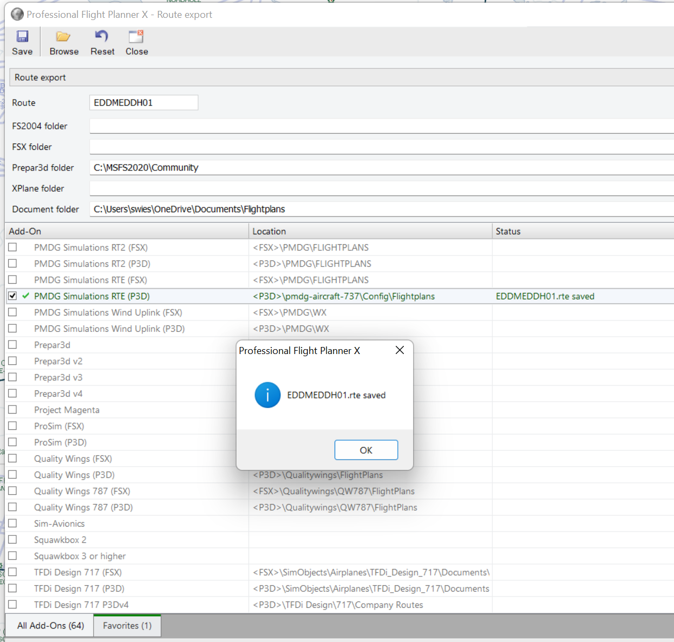
Task: Confirm the saved message with OK
Action: [366, 450]
